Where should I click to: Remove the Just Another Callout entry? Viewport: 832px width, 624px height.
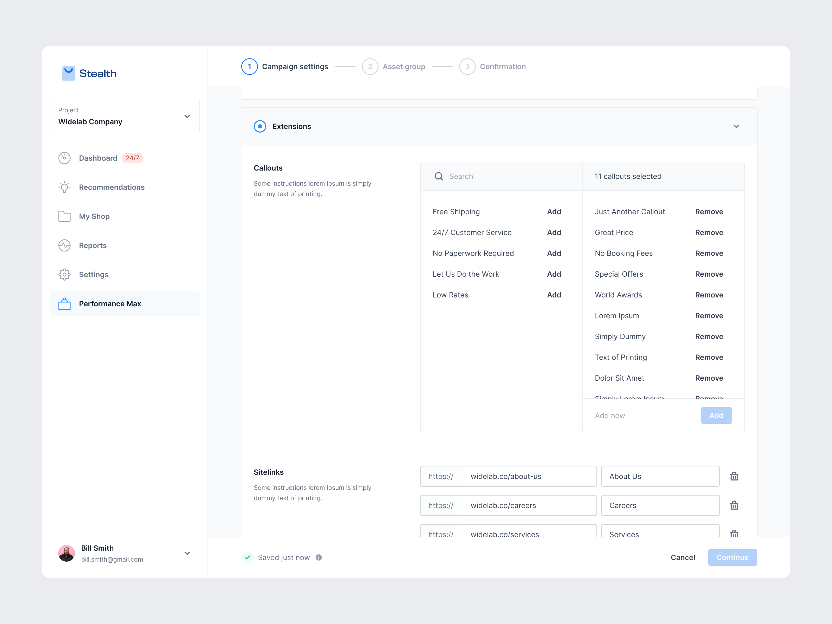[709, 212]
